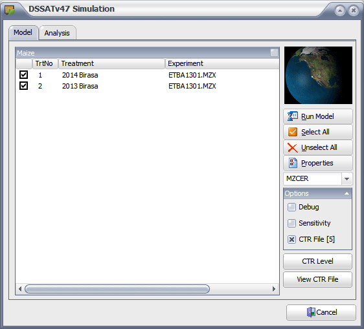The height and width of the screenshot is (329, 364).
Task: Uncheck treatment 2 2013 Birasa checkbox
Action: click(x=23, y=86)
